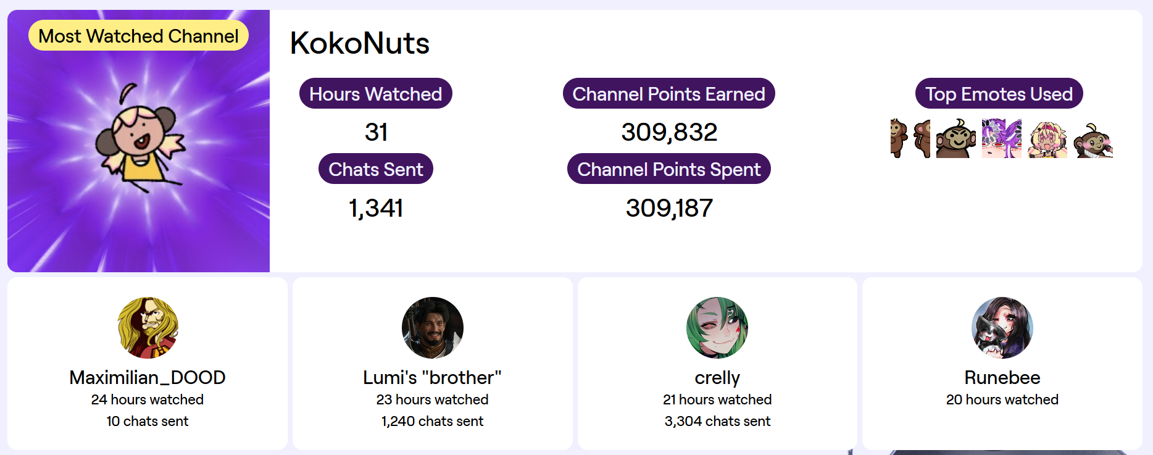This screenshot has height=455, width=1153.
Task: Select the Most Watched Channel badge
Action: pos(138,36)
